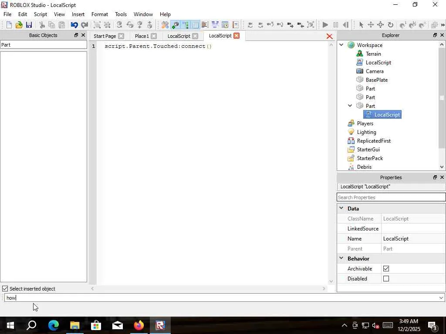The width and height of the screenshot is (446, 334).
Task: Close the active LocalScript tab
Action: click(237, 36)
